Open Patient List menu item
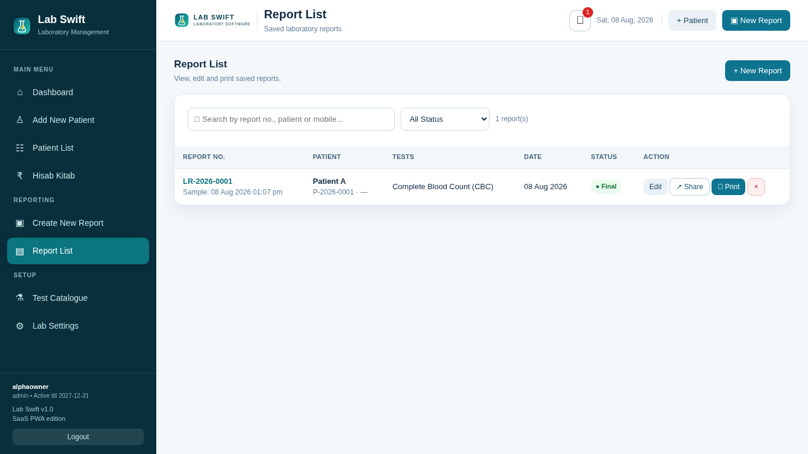Screen dimensions: 808x454 click(78, 148)
